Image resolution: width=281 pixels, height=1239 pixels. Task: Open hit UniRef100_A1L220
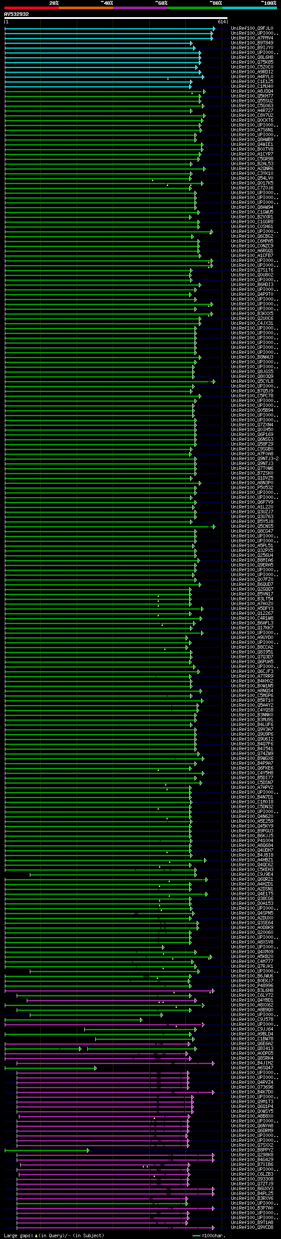coord(252,507)
